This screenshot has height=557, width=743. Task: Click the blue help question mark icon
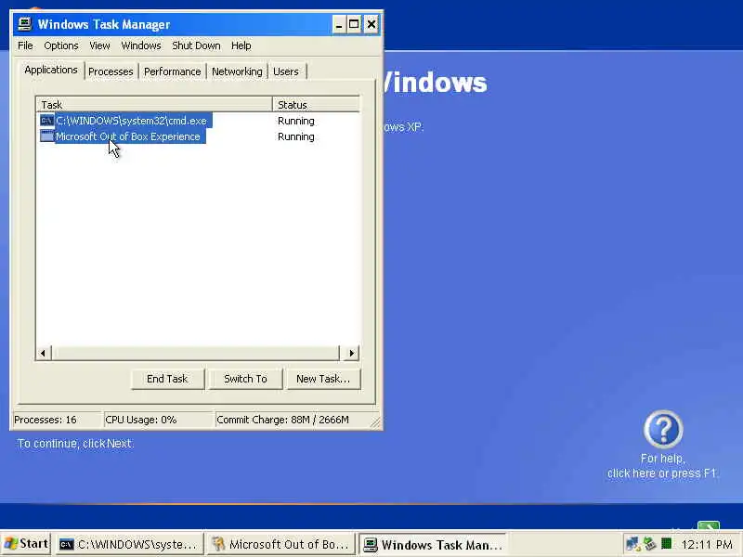pyautogui.click(x=663, y=429)
